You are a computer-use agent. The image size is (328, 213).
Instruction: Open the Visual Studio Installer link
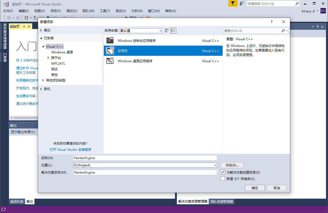(x=71, y=150)
